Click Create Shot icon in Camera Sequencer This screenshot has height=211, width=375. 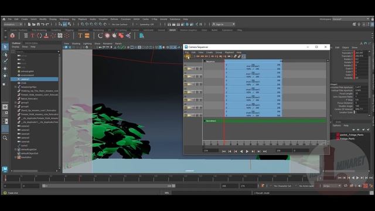point(187,56)
